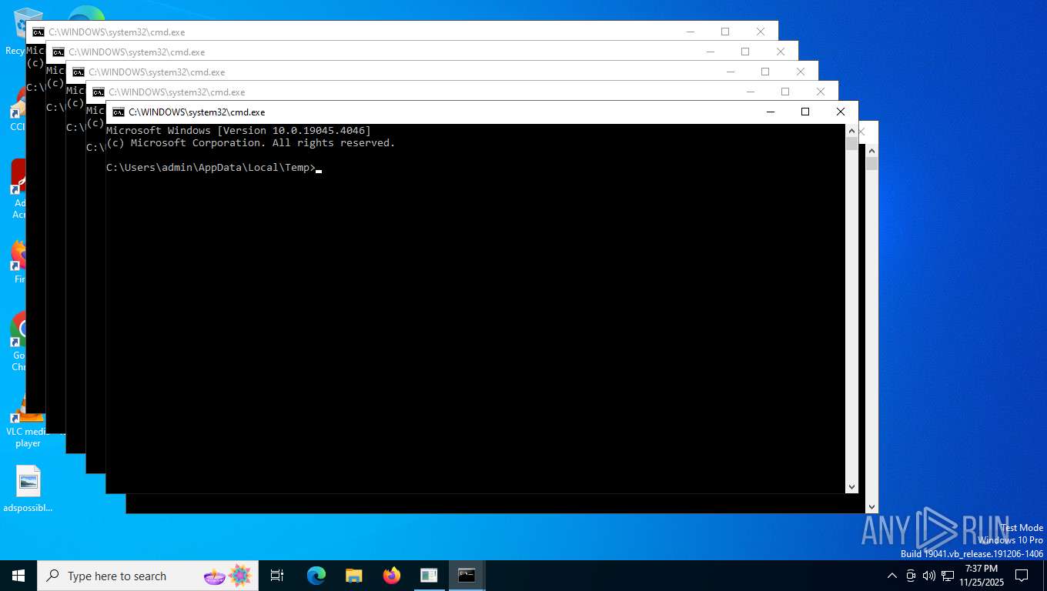Select the cmd.exe taskbar button
Viewport: 1047px width, 591px height.
(x=467, y=576)
